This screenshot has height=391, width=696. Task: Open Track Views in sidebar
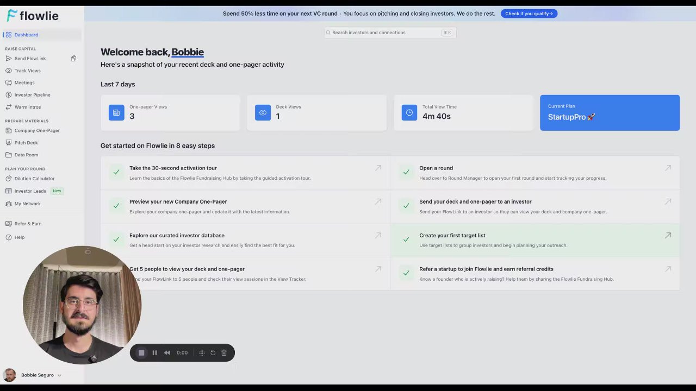[x=27, y=71]
